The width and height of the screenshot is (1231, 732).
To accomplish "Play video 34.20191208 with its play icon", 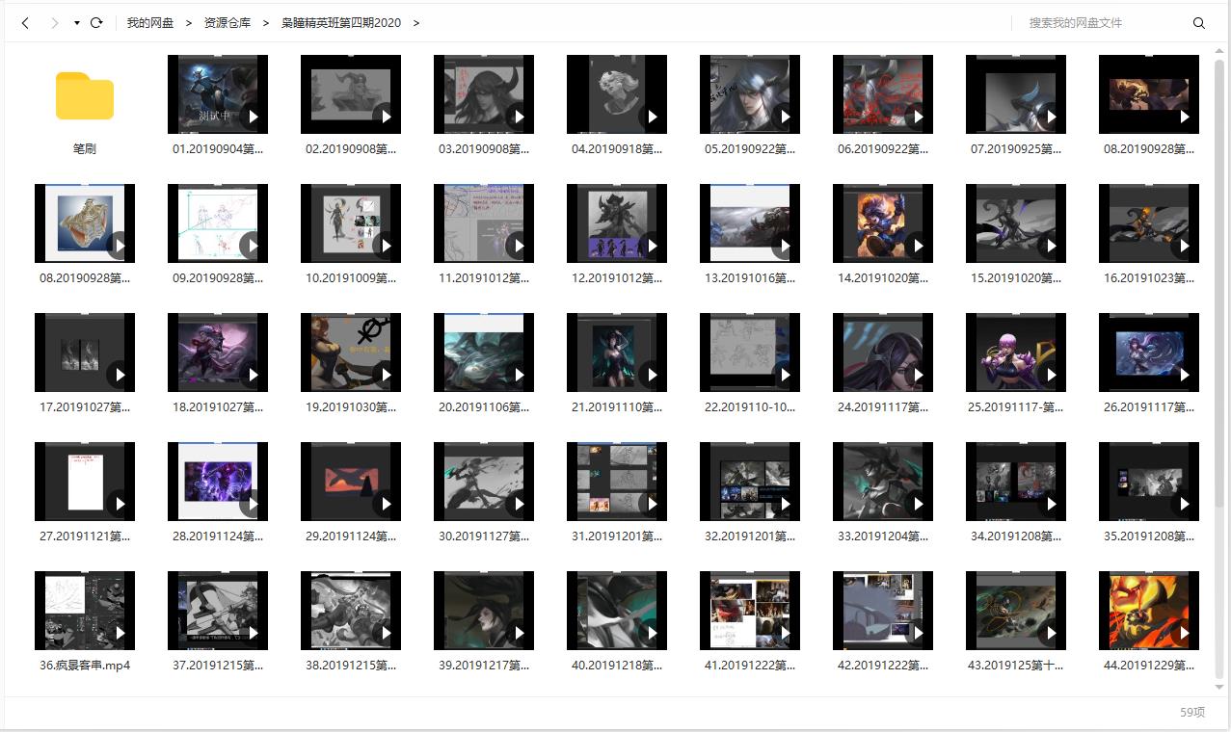I will tap(1051, 504).
